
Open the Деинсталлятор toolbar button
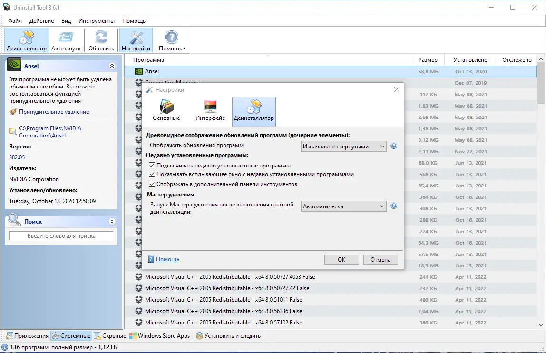(x=27, y=40)
